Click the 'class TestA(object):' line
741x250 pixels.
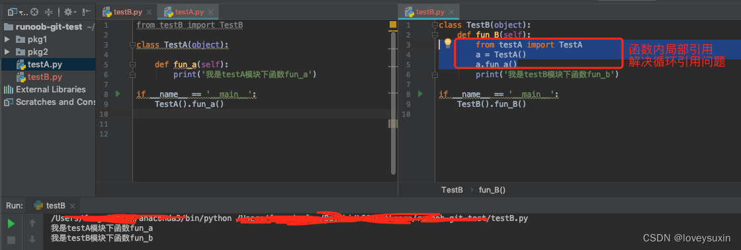click(183, 45)
